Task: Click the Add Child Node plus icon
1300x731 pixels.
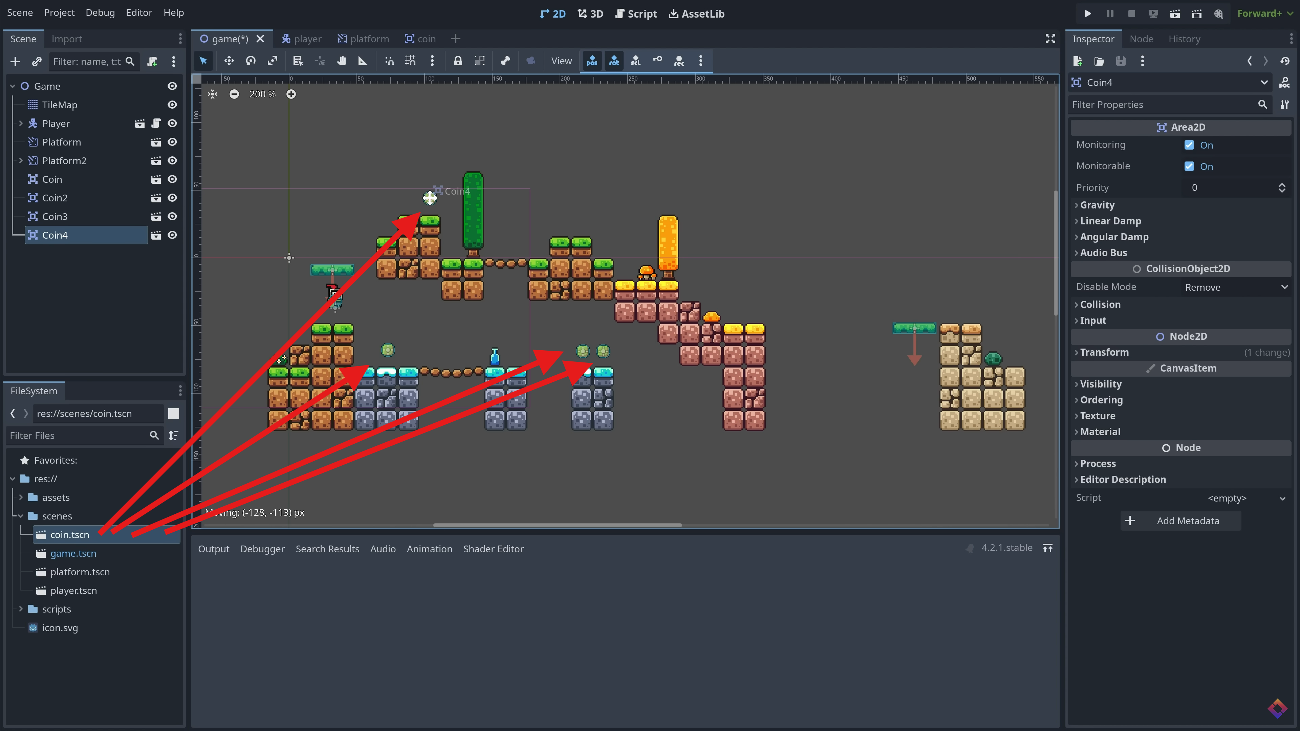Action: coord(15,62)
